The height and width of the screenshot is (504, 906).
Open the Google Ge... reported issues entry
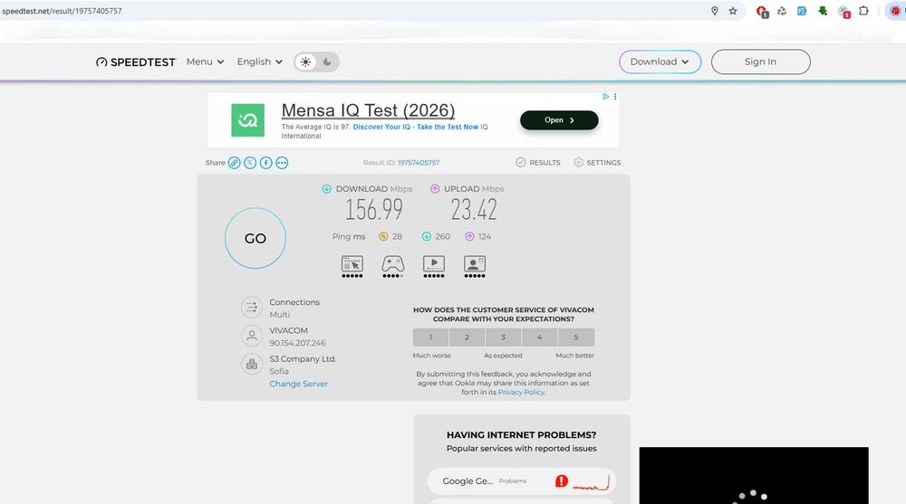[x=522, y=480]
